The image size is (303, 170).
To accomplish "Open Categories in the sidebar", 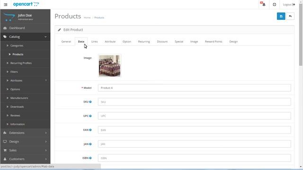I will [17, 46].
